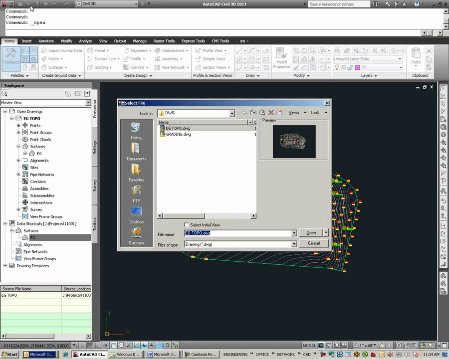Click Toolspace help question mark icon
The height and width of the screenshot is (359, 449).
click(x=87, y=94)
